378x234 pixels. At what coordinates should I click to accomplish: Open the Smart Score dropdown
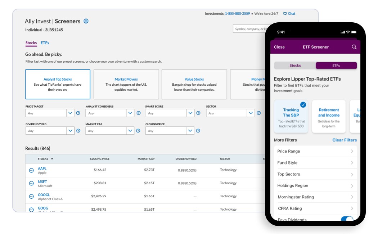tap(170, 113)
